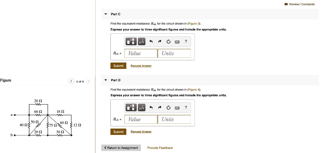Open keyboard shortcuts in Part C toolbar
325x153 pixels.
[x=177, y=42]
